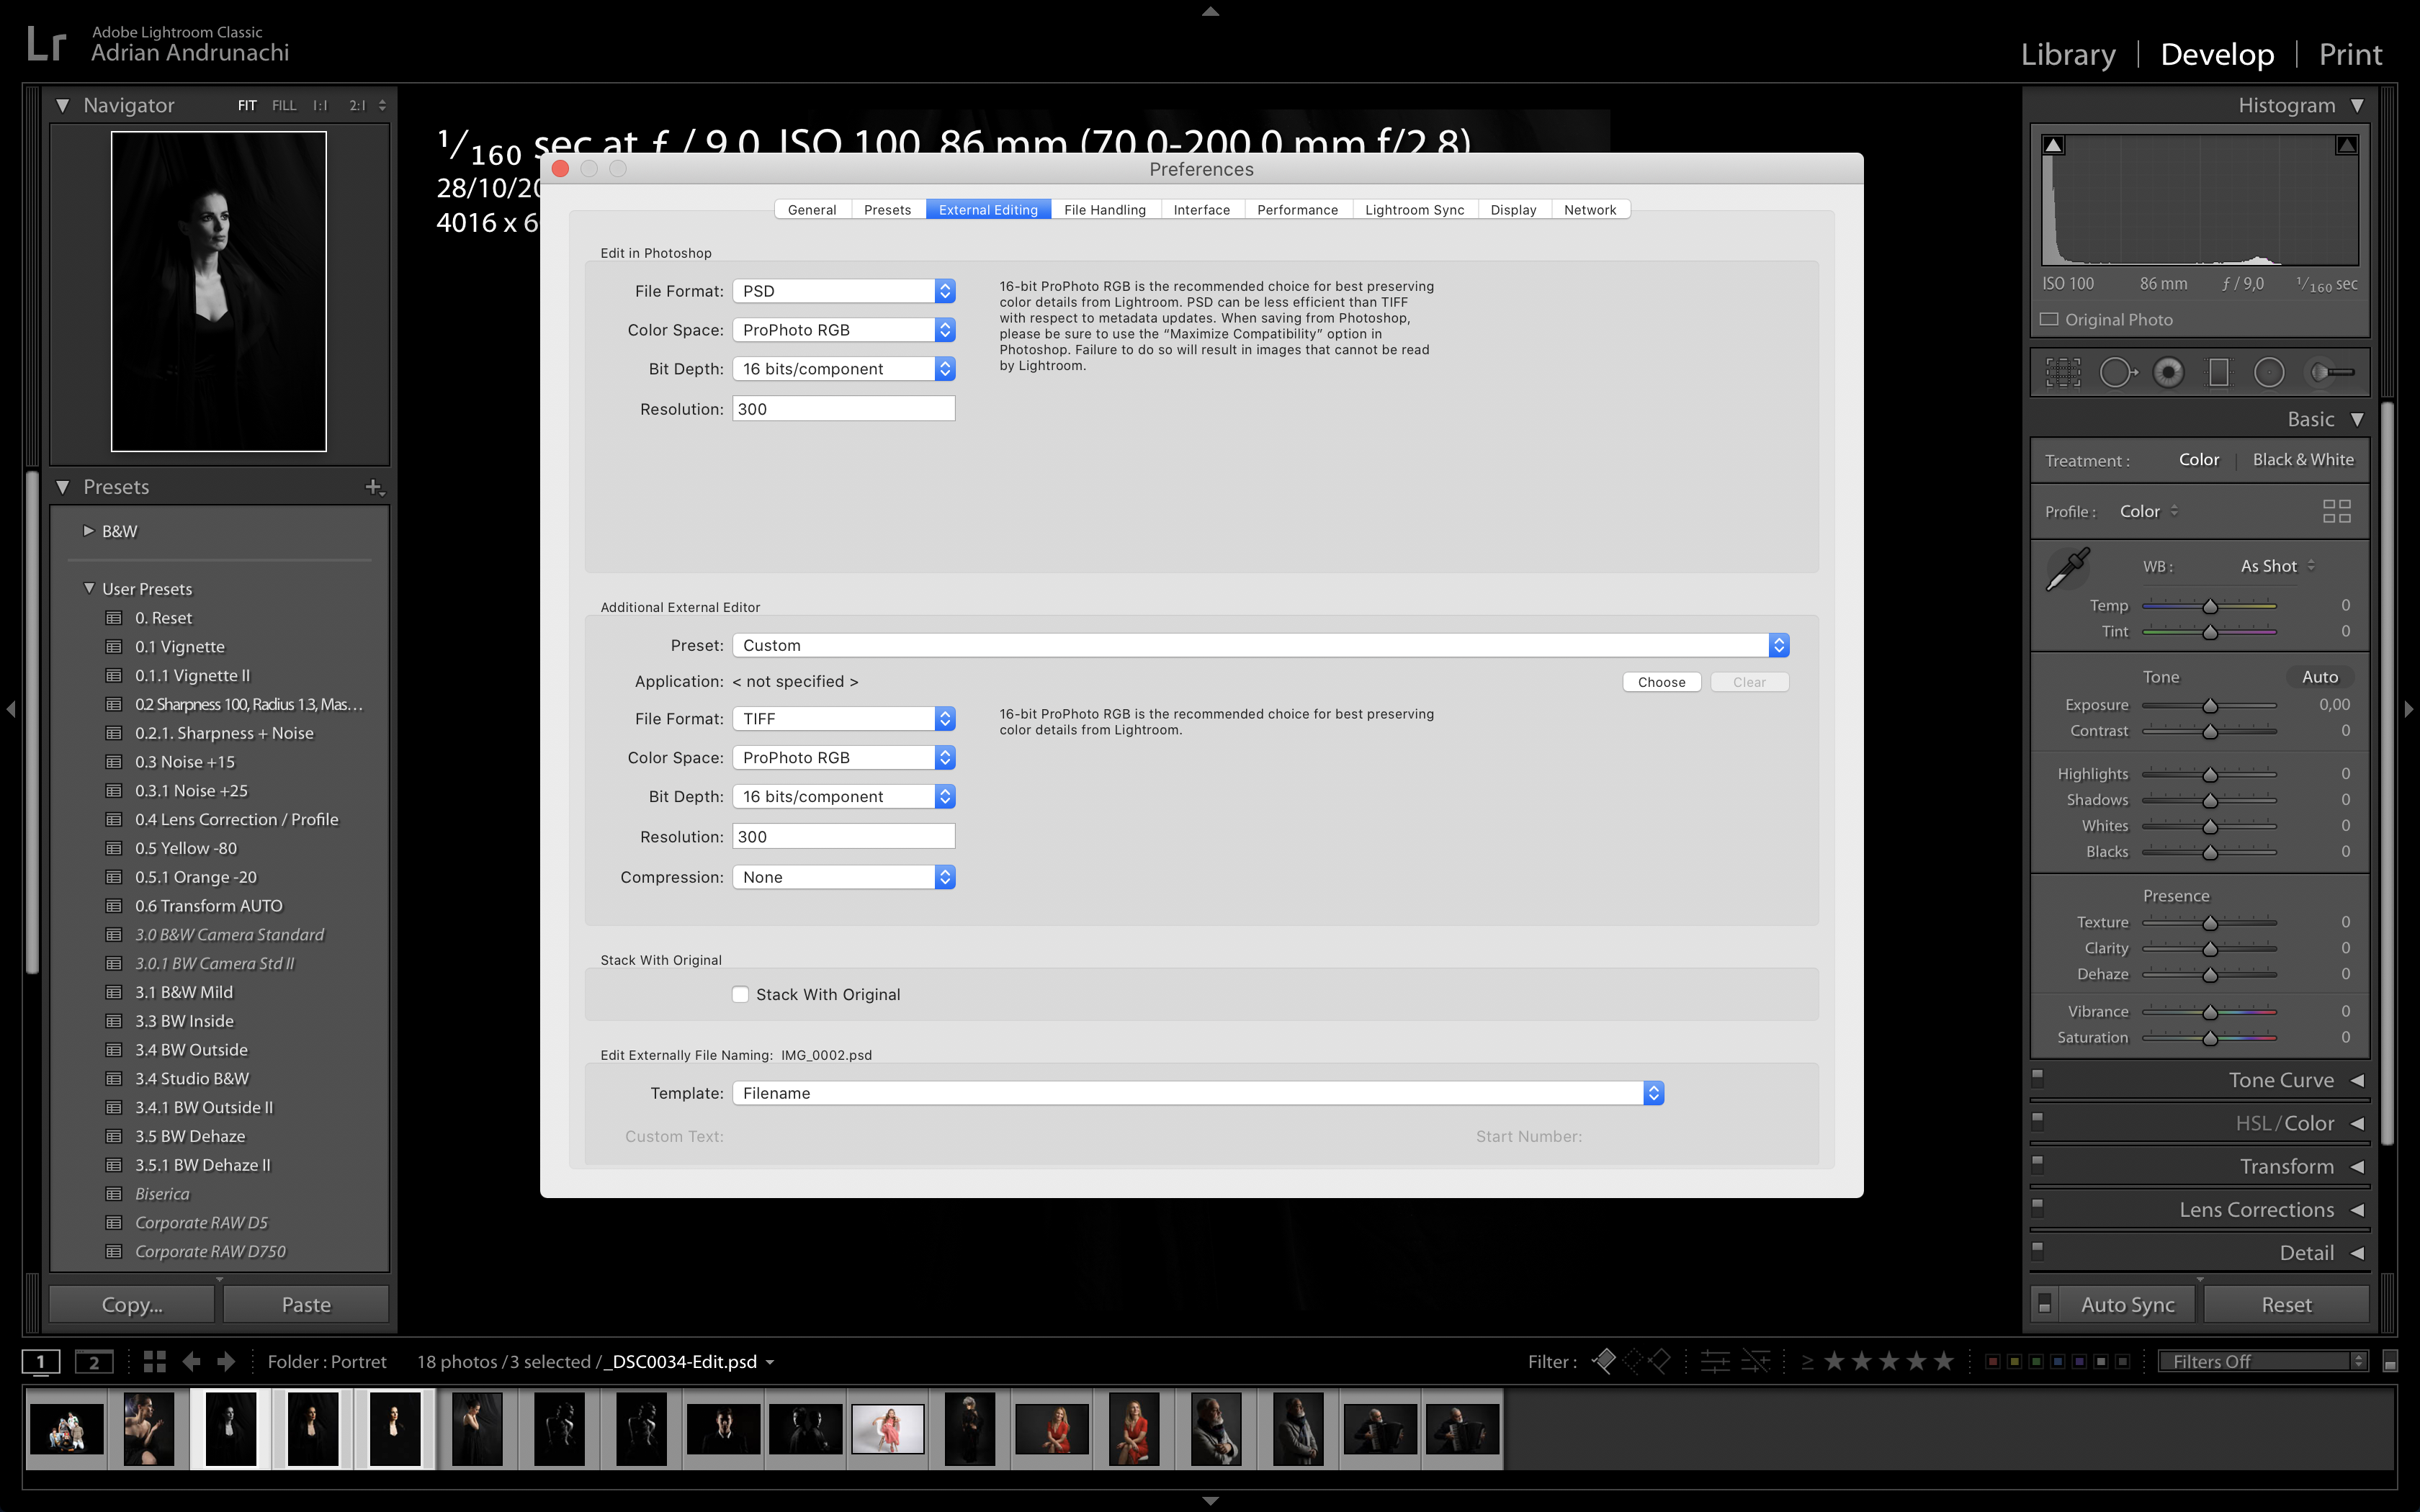Adjust the Exposure slider handle

[x=2210, y=706]
